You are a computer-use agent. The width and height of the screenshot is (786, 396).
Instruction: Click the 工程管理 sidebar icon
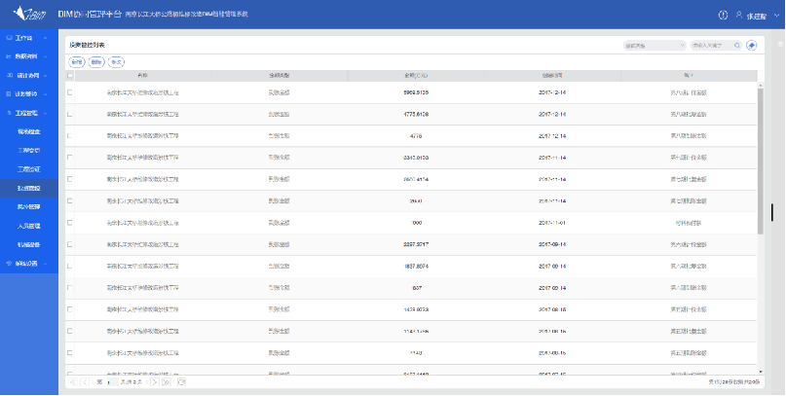tap(9, 113)
